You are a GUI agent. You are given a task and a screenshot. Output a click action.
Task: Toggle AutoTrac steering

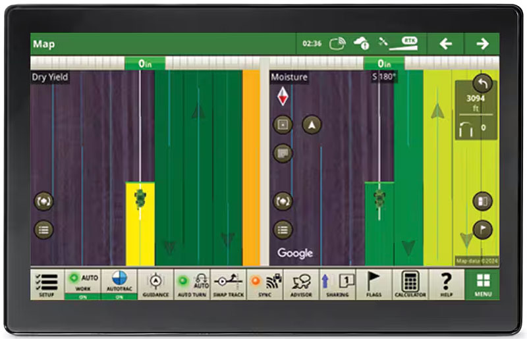point(119,284)
